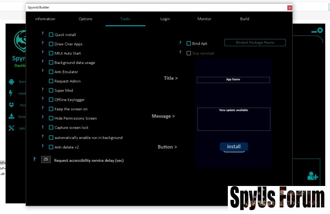Check the MIUI Auto Start box

[51, 53]
